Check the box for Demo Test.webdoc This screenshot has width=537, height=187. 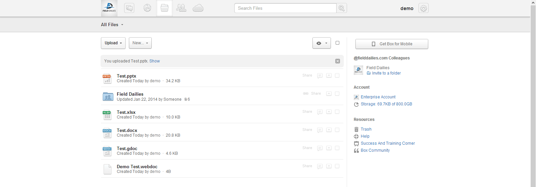coord(337,166)
